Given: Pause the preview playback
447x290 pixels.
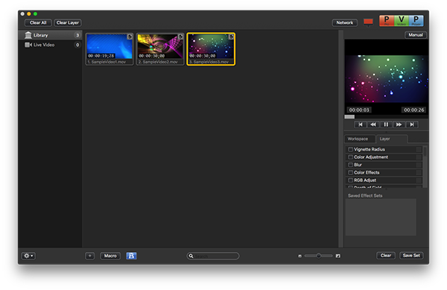Looking at the screenshot, I should click(386, 124).
